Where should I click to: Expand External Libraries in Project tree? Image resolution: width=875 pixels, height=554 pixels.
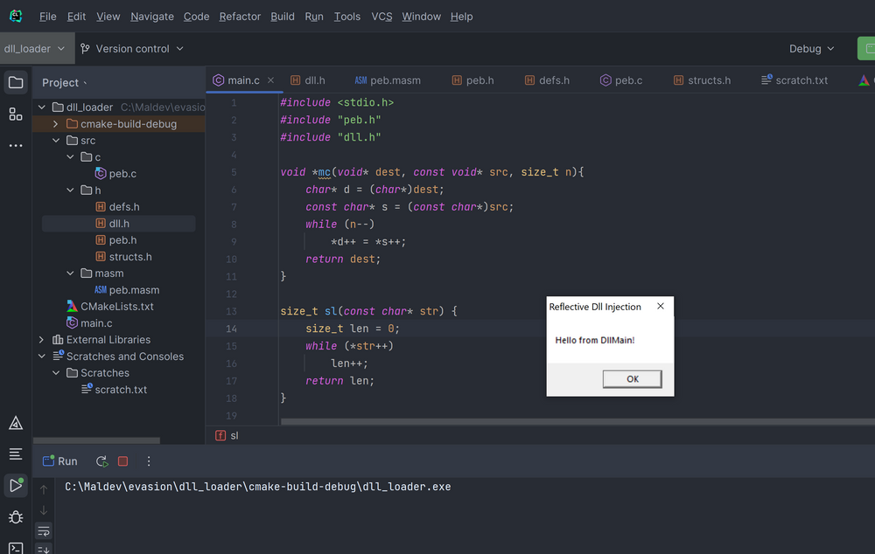41,339
